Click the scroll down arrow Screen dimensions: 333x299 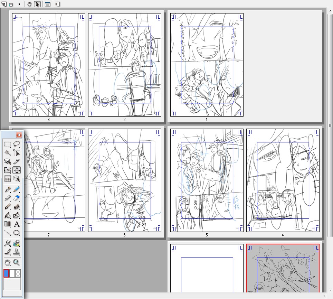click(330, 290)
